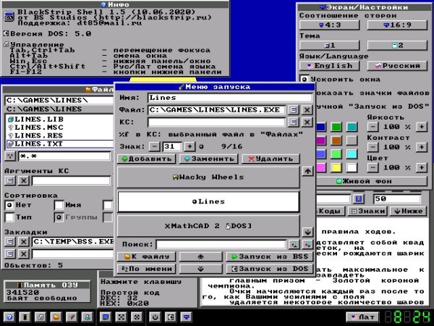Screen dimensions: 434x326
Task: Click the power button icon in bottom panel
Action: click(155, 317)
